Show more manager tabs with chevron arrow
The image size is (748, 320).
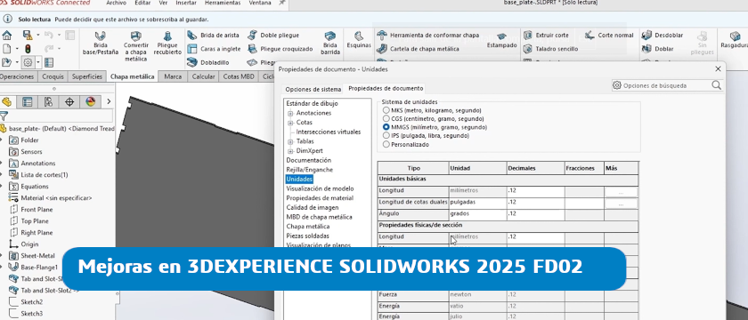(x=109, y=101)
